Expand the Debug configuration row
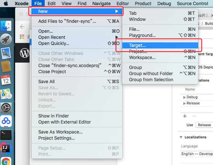 point(184,97)
